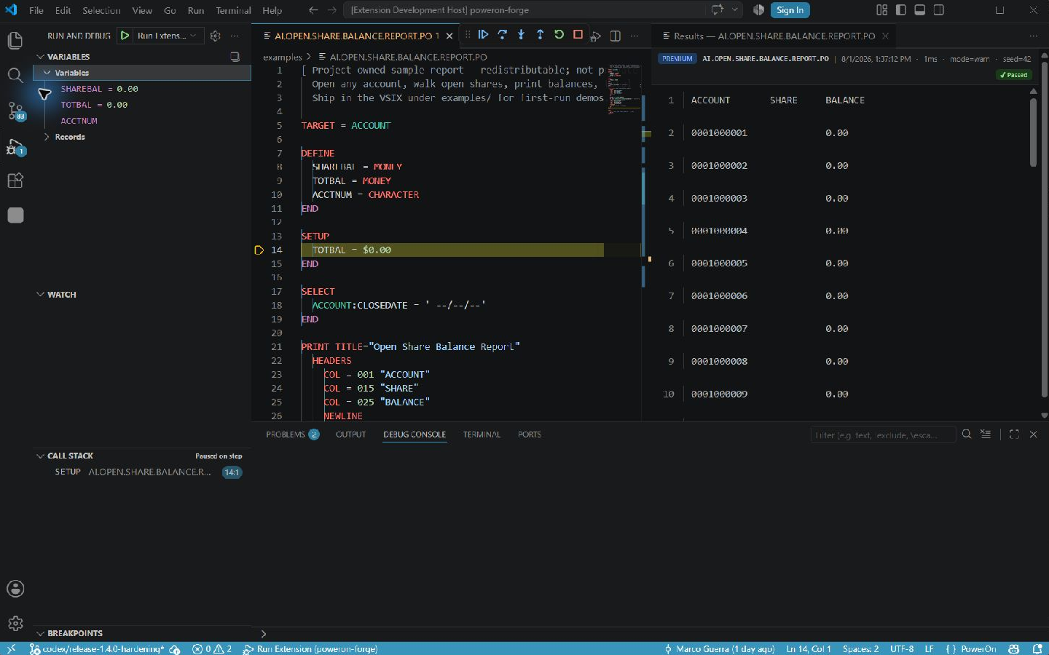Screen dimensions: 1049x655
Task: Open the Search view in activity bar
Action: tap(15, 75)
